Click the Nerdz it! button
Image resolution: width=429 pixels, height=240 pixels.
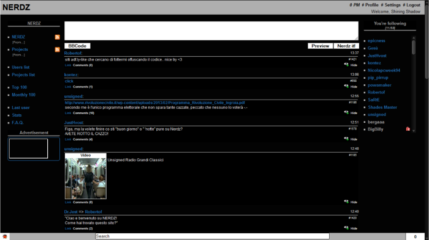pos(346,46)
